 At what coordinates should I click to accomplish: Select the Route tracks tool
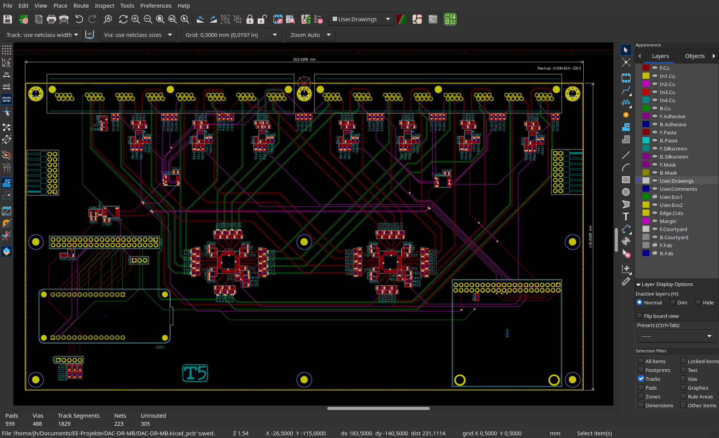(x=626, y=91)
